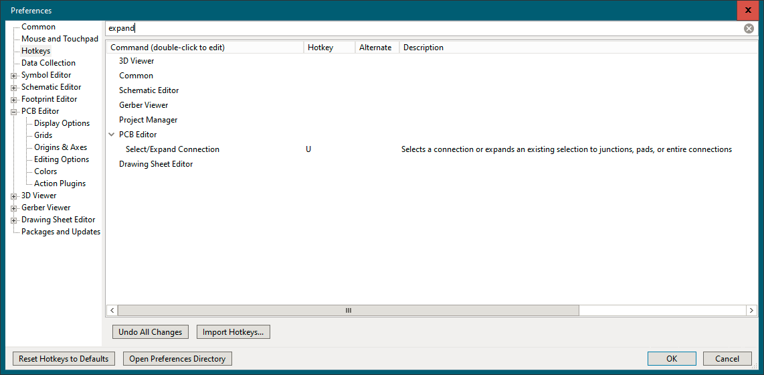Image resolution: width=764 pixels, height=375 pixels.
Task: Open Action Plugins page
Action: pyautogui.click(x=60, y=183)
